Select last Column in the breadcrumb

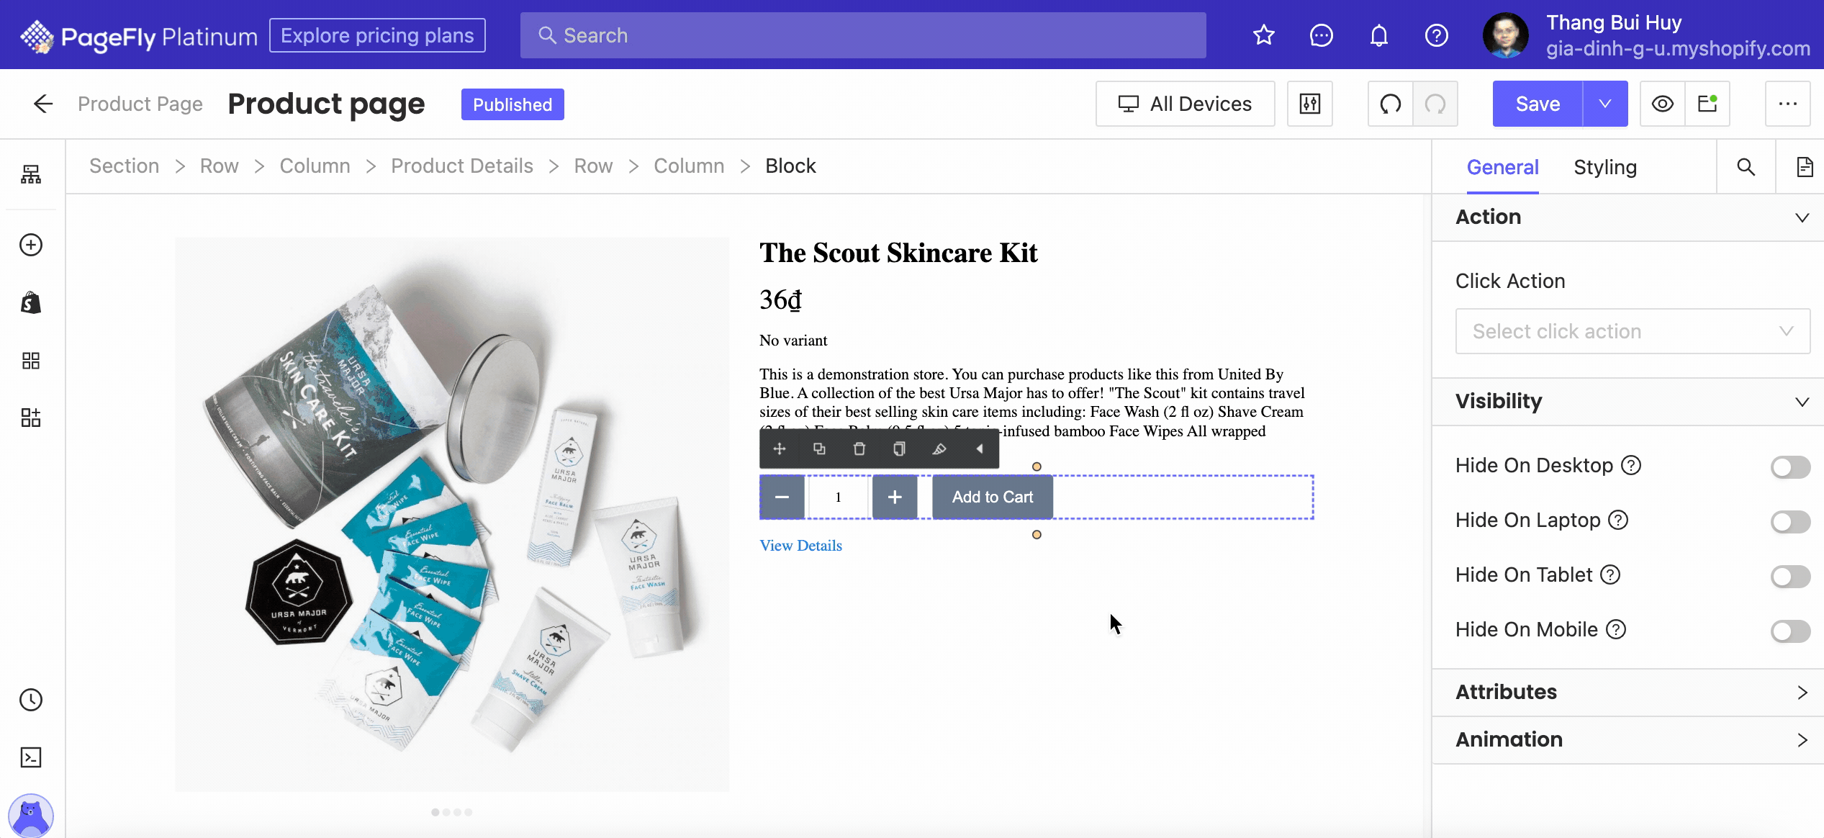pos(688,166)
